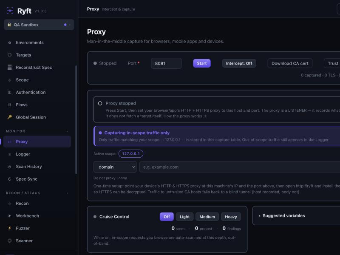Viewport: 340px width, 255px height.
Task: Open the Workbench page
Action: coord(37,216)
